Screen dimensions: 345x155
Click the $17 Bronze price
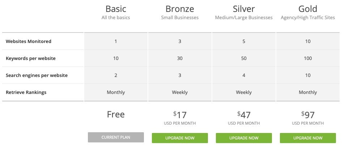(x=180, y=115)
